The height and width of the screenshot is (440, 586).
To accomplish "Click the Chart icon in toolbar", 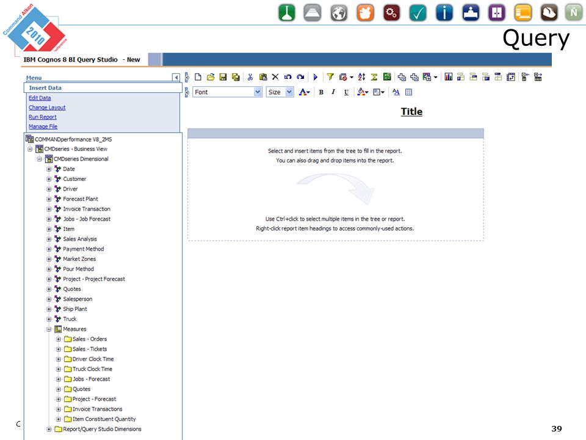I will click(x=449, y=77).
